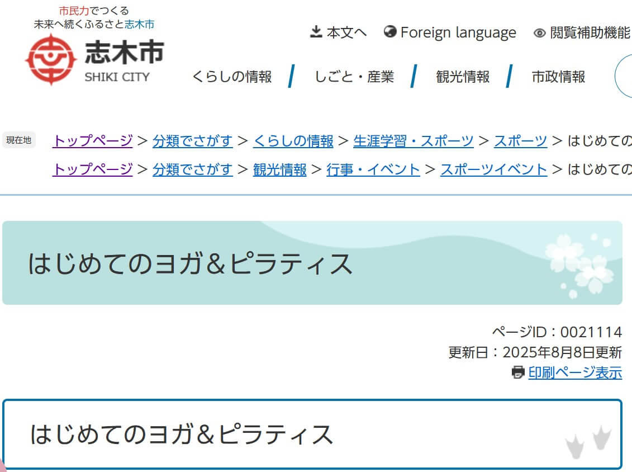Follow the 行事・イベント breadcrumb link
Viewport: 632px width, 472px height.
[x=373, y=169]
